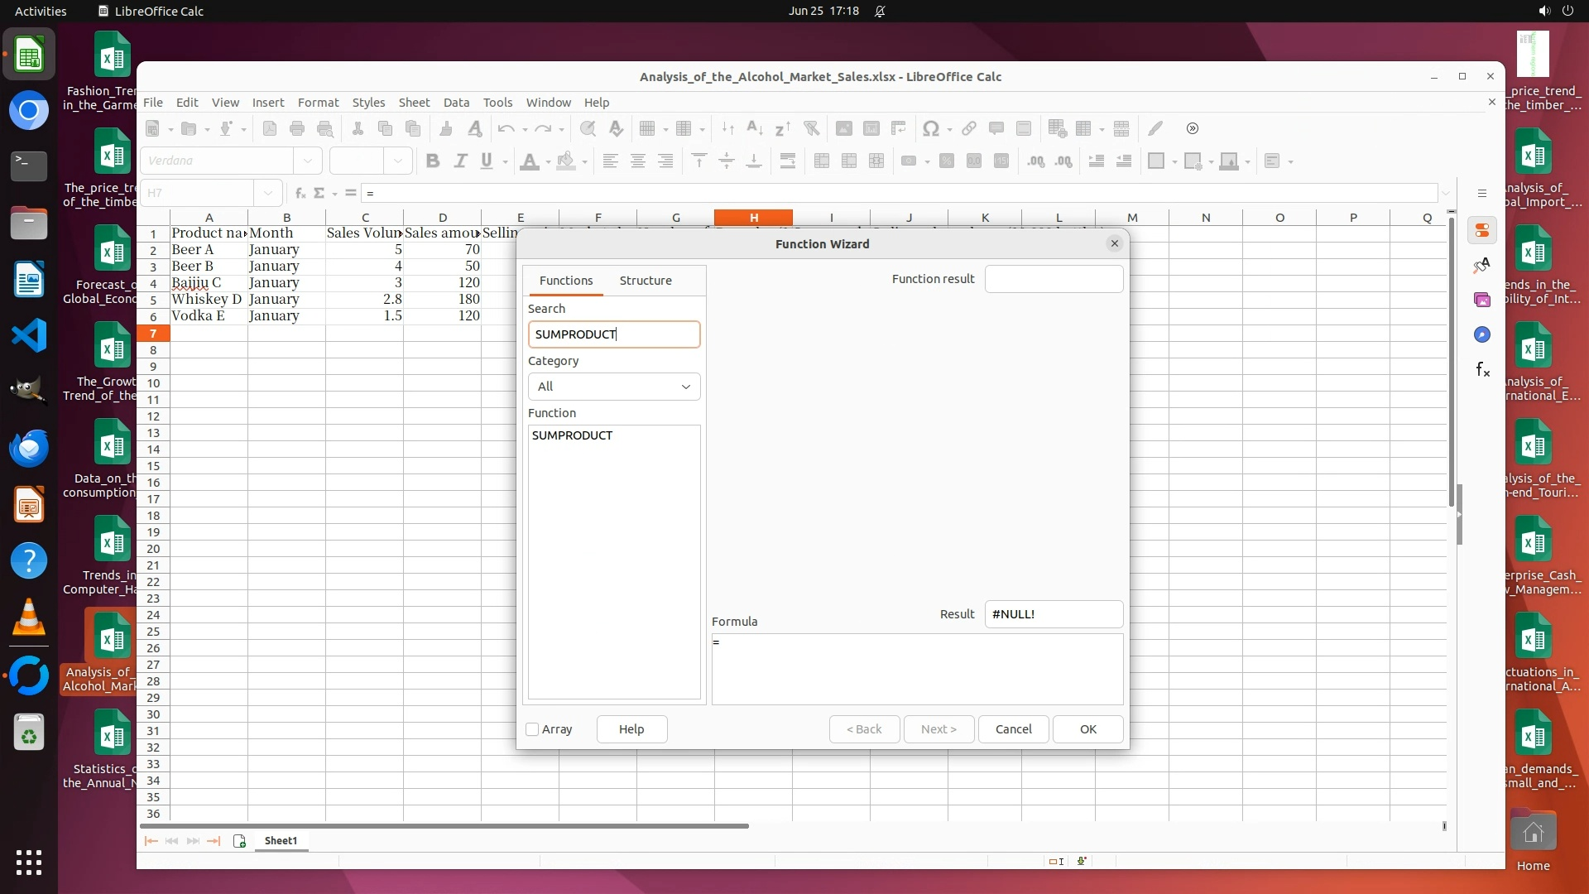Switch to the Structure tab
This screenshot has width=1589, height=894.
pos(646,281)
